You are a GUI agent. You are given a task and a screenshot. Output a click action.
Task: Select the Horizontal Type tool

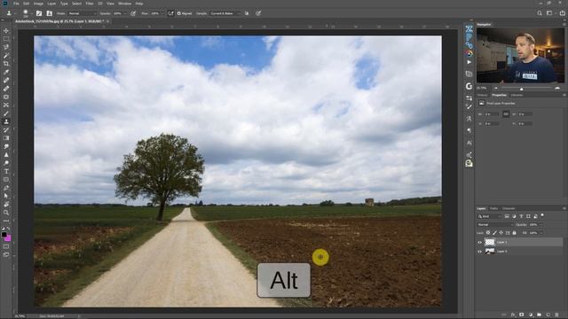pyautogui.click(x=6, y=171)
